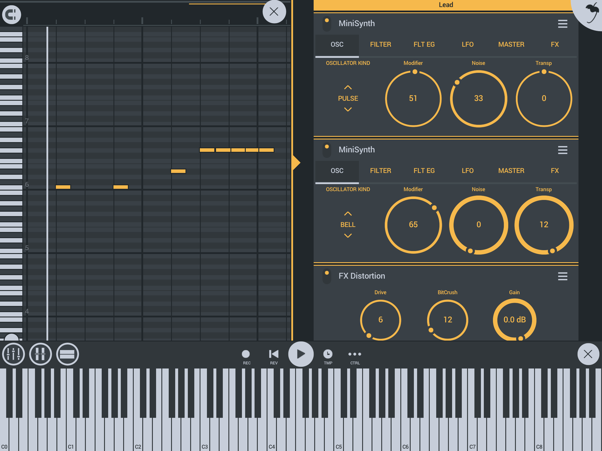Select previous oscillator below PULSE
The image size is (602, 451).
[x=348, y=109]
